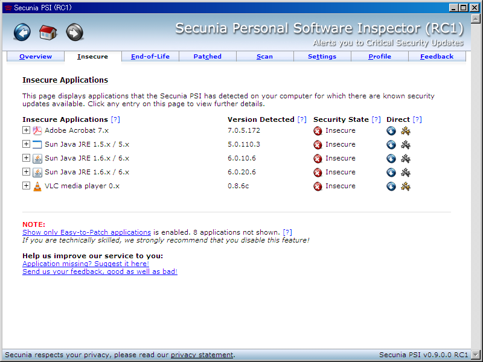Screen dimensions: 483x362
Task: Open download link for Java JRE version 6.0.20.6
Action: point(391,173)
